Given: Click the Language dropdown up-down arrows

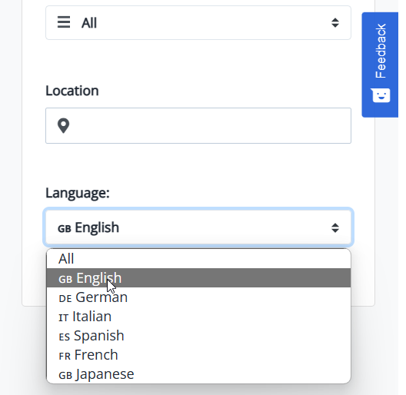Looking at the screenshot, I should (x=335, y=227).
